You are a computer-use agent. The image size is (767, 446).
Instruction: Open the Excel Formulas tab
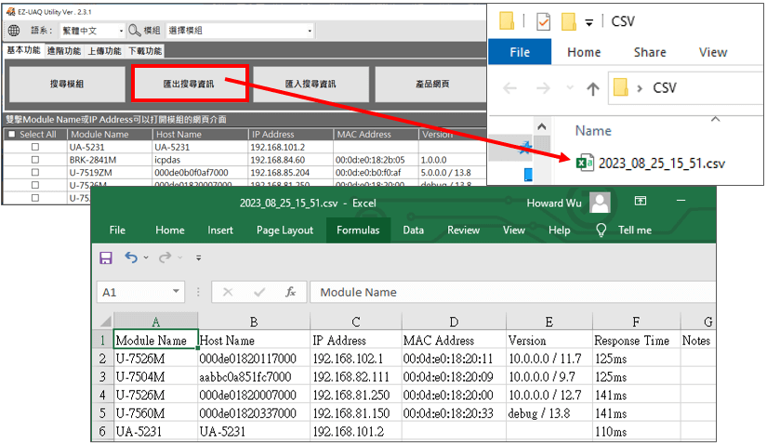(x=358, y=230)
